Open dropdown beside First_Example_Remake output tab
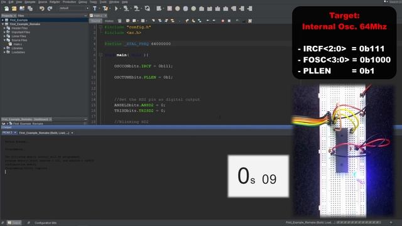Image resolution: width=402 pixels, height=226 pixels. (x=72, y=133)
